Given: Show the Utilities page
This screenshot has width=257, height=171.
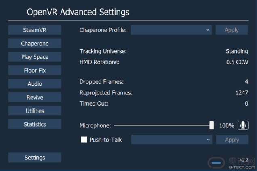Looking at the screenshot, I should pos(35,111).
